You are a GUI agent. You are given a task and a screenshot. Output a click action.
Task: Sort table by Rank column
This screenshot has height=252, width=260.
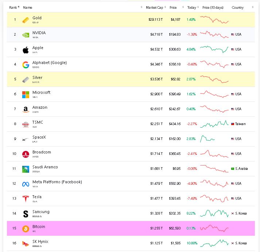click(14, 7)
